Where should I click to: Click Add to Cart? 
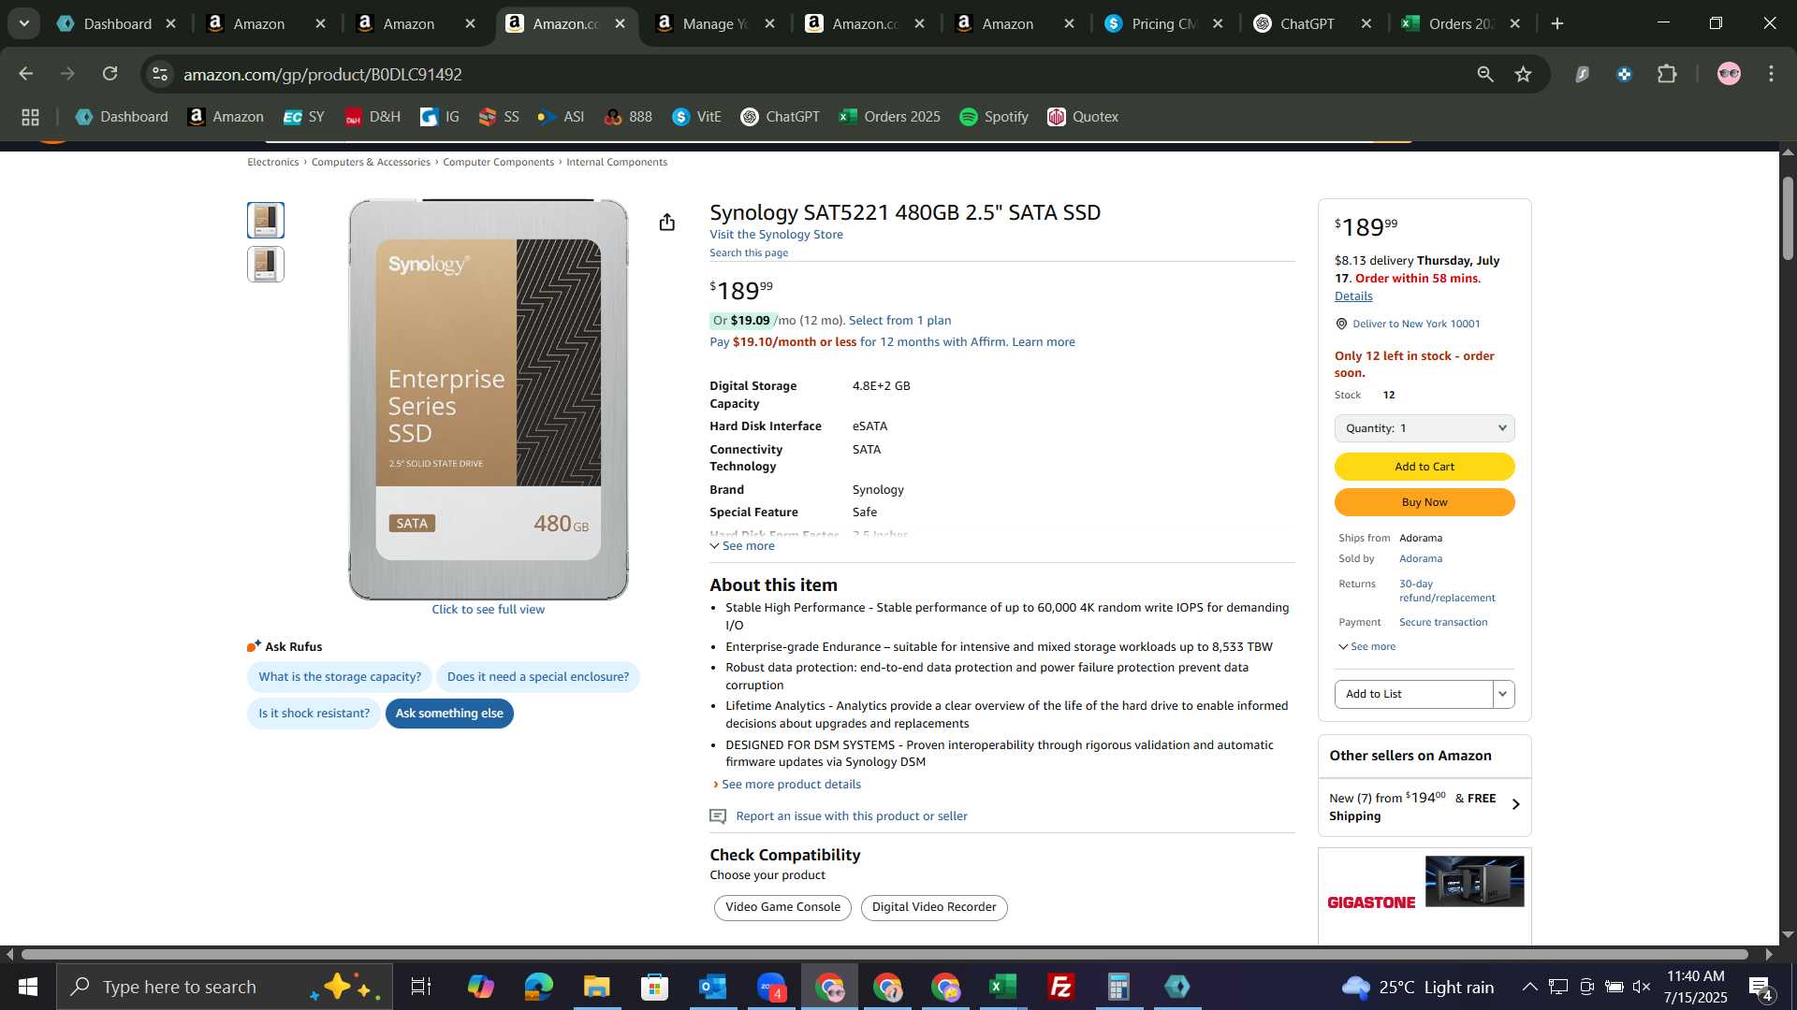click(x=1424, y=467)
